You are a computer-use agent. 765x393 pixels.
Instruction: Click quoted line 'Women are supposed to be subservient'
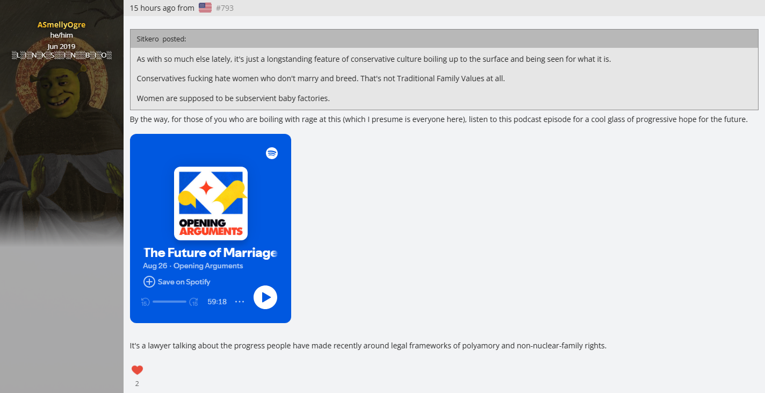[233, 98]
